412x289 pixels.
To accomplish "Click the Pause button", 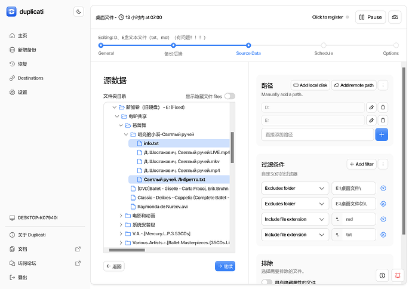I will click(370, 17).
